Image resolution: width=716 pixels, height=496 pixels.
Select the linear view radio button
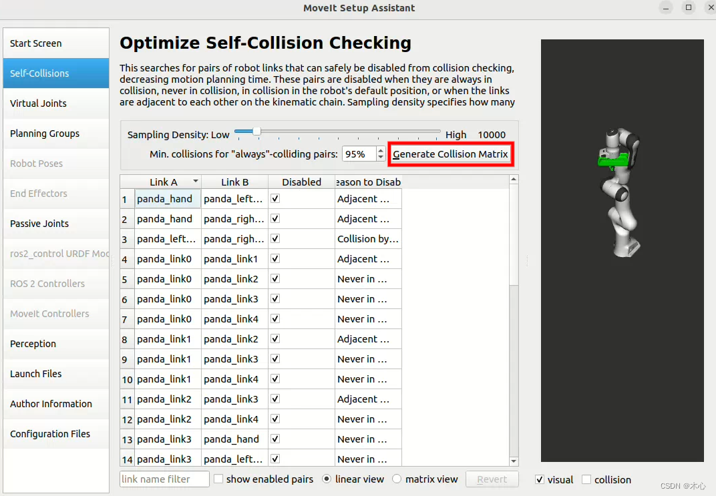click(x=327, y=479)
